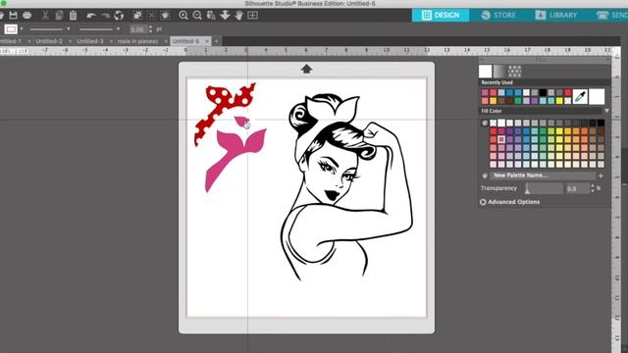Collapse the Fill Color section arrow
This screenshot has width=628, height=353.
pos(606,111)
